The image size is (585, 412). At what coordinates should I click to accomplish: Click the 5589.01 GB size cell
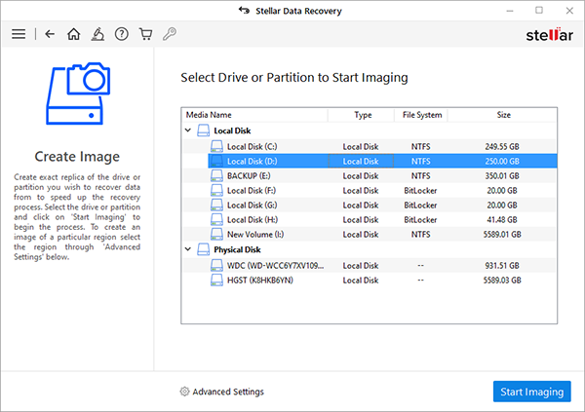[x=502, y=234]
